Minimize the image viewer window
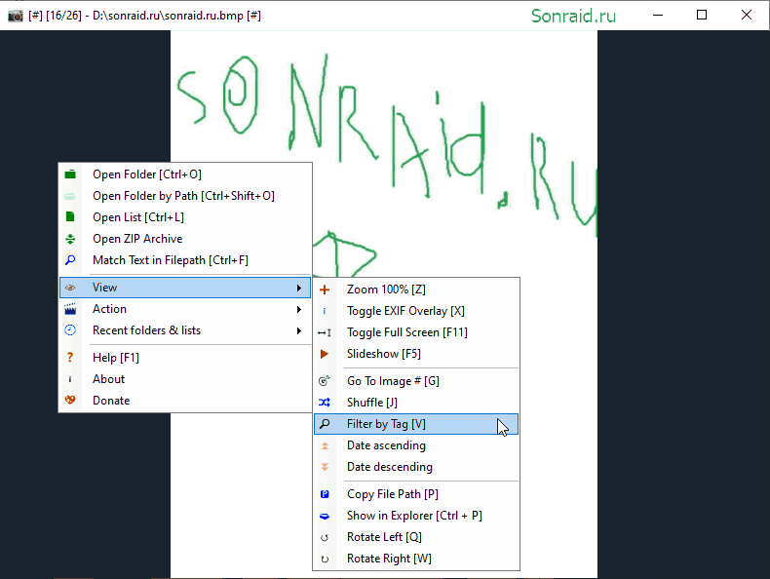Viewport: 770px width, 579px height. [658, 16]
